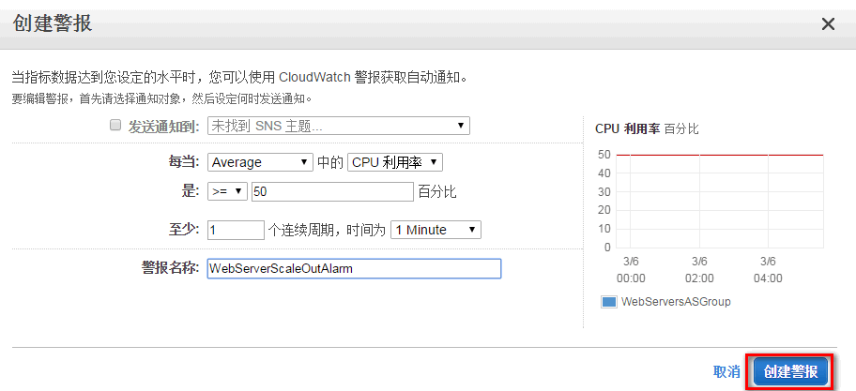Open the Average statistic dropdown

[260, 162]
